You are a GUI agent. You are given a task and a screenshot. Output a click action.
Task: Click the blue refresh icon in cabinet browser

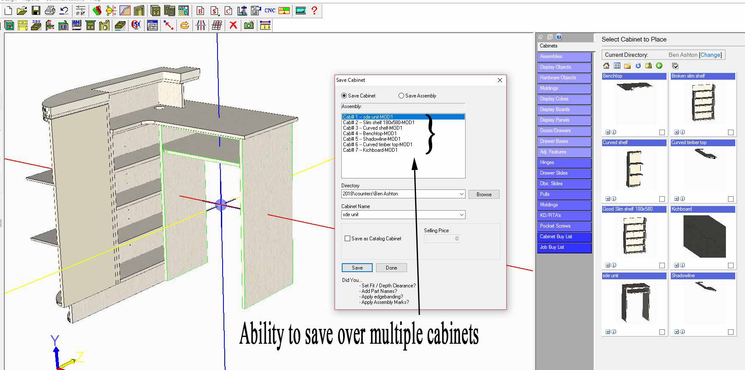click(x=638, y=66)
